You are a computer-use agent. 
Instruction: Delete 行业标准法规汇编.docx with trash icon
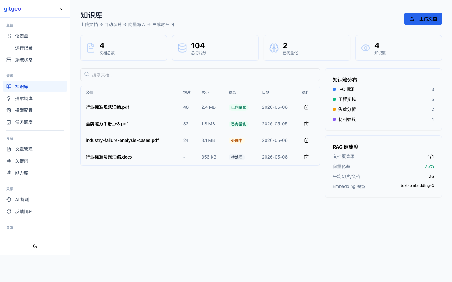306,157
